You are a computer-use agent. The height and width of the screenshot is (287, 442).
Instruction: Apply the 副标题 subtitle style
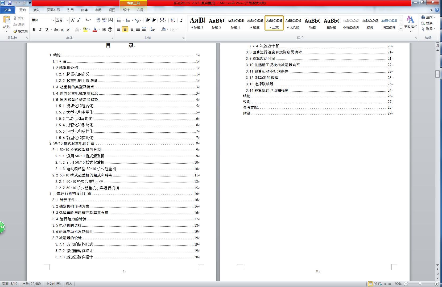(x=331, y=23)
